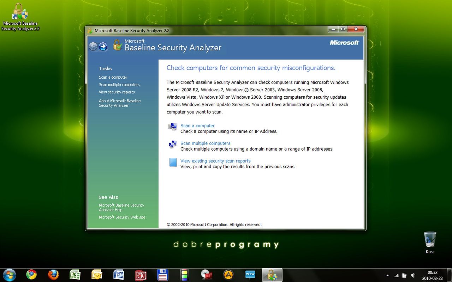Click the main Scan multiple computers link

coord(205,143)
